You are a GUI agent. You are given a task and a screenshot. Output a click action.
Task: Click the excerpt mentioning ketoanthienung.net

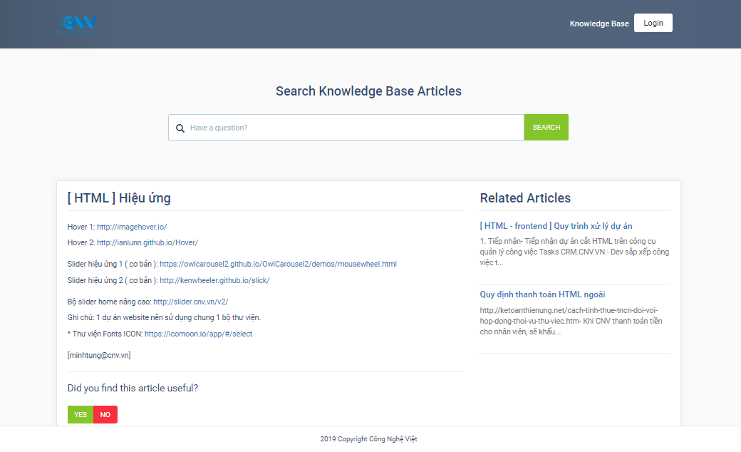(571, 321)
